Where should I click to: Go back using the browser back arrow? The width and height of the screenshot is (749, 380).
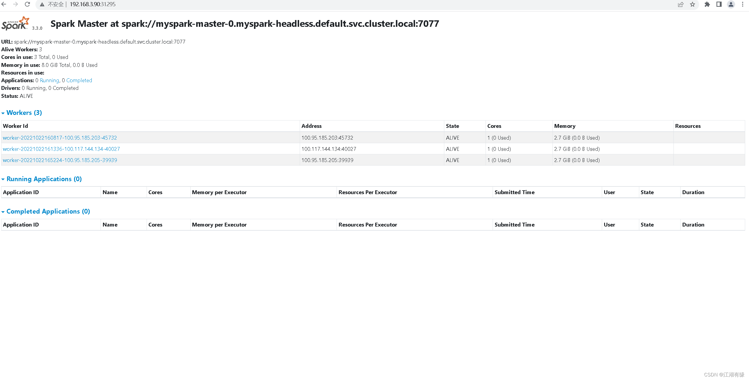click(4, 4)
